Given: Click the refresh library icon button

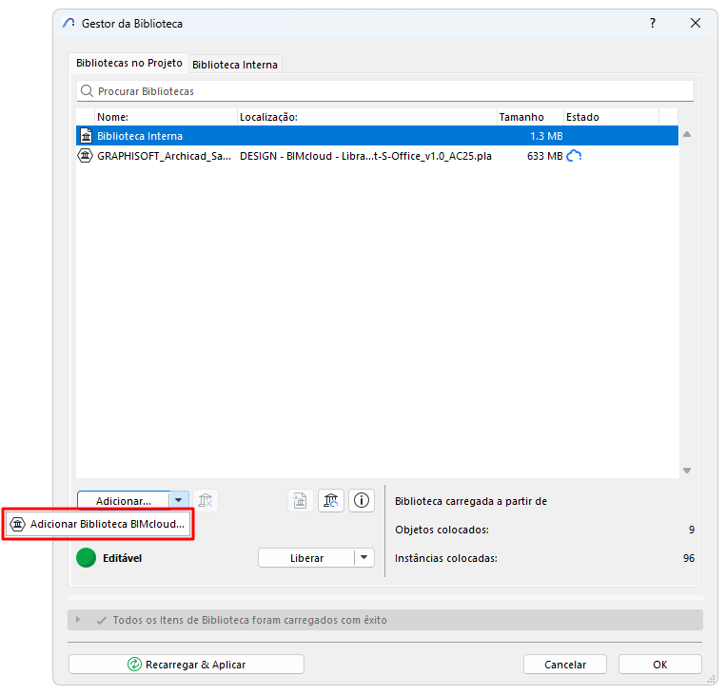Looking at the screenshot, I should (x=331, y=501).
